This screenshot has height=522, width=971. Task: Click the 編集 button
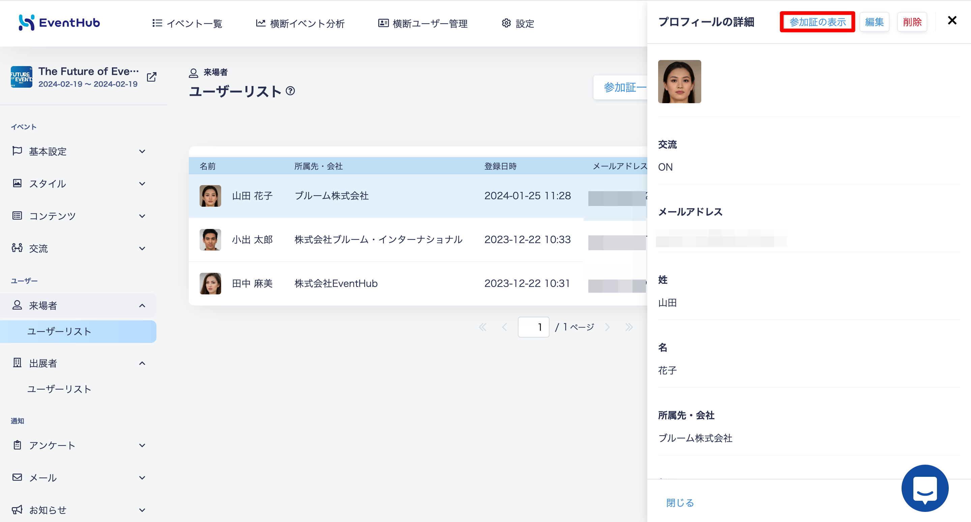coord(874,22)
